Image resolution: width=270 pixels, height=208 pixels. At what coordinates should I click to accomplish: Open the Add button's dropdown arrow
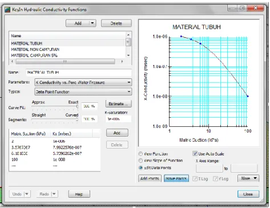(92, 23)
